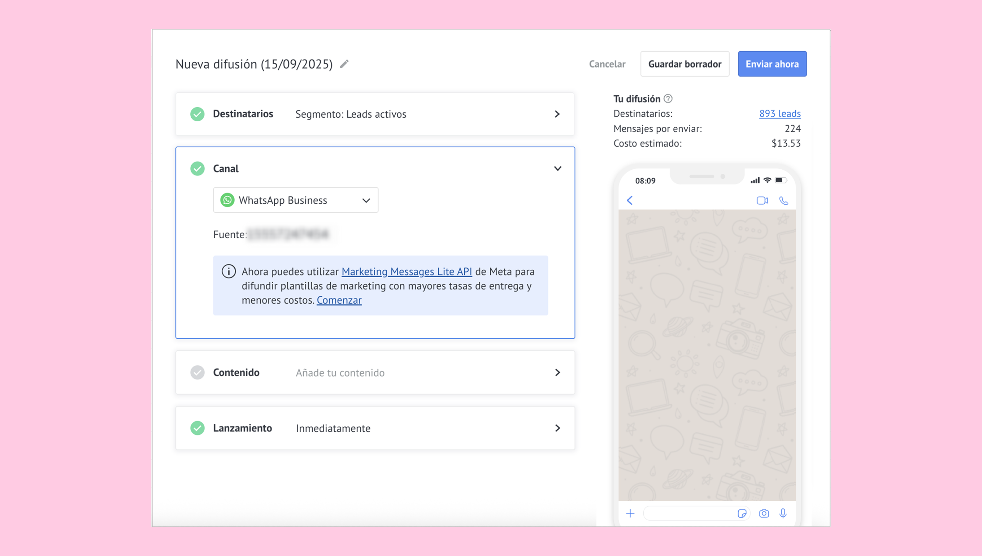The image size is (982, 556).
Task: Tap the microphone icon in chat bar
Action: pyautogui.click(x=783, y=514)
